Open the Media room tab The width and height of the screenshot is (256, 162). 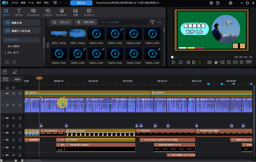tap(6, 13)
